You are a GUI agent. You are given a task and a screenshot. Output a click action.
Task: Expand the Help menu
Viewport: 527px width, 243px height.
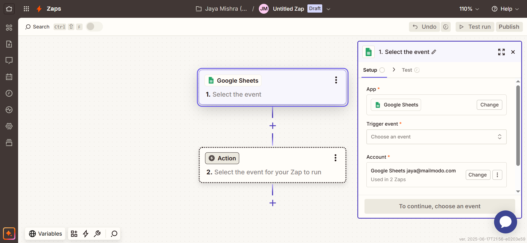[x=505, y=9]
